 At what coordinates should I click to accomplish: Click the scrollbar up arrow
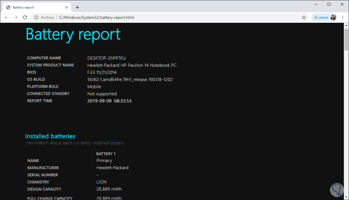[x=346, y=25]
